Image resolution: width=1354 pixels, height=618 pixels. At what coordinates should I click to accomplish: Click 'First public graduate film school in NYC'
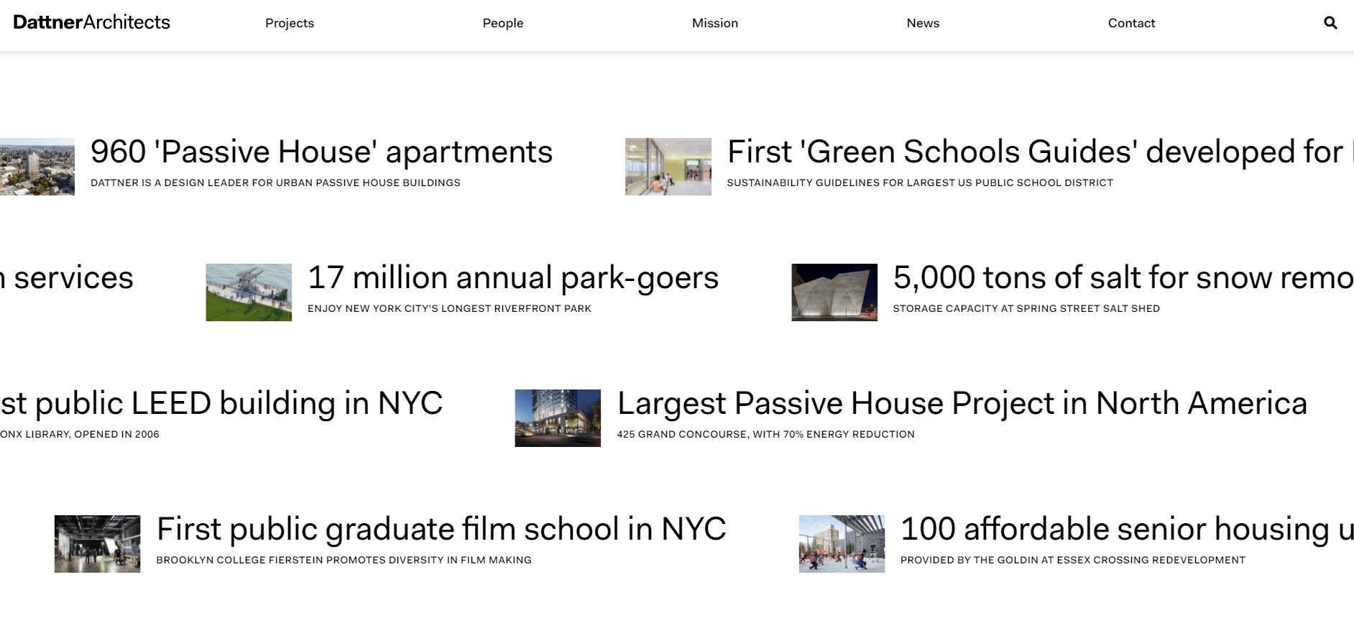(441, 530)
